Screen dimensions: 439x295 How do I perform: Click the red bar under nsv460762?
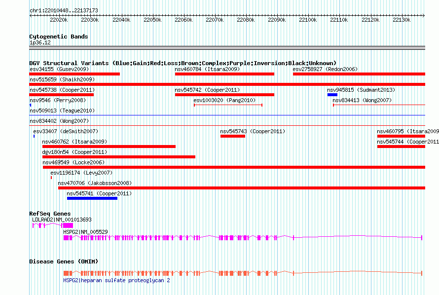pyautogui.click(x=109, y=147)
